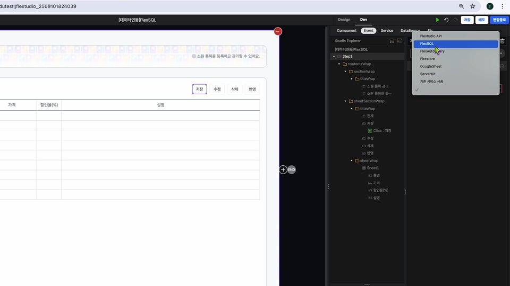Click the 반영 button on the canvas
This screenshot has height=286, width=510.
coord(252,89)
